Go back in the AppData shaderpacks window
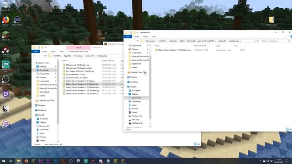This screenshot has height=164, width=292. pos(35,56)
